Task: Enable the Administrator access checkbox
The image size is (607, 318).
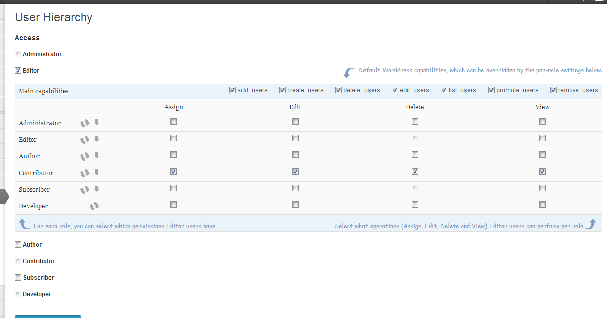Action: pyautogui.click(x=18, y=54)
